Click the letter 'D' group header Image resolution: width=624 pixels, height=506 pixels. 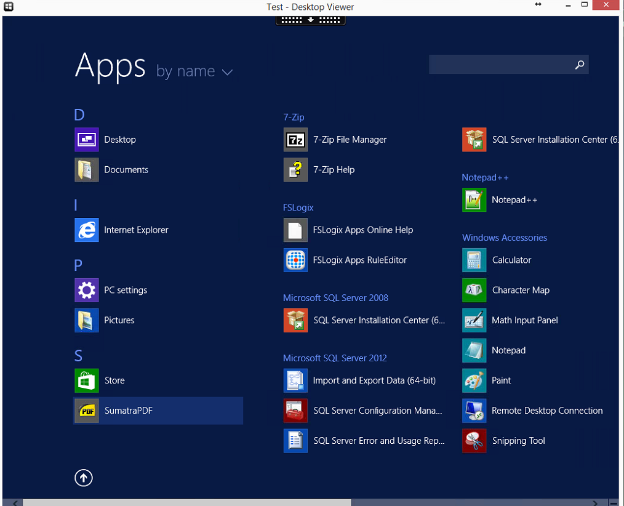(x=79, y=115)
